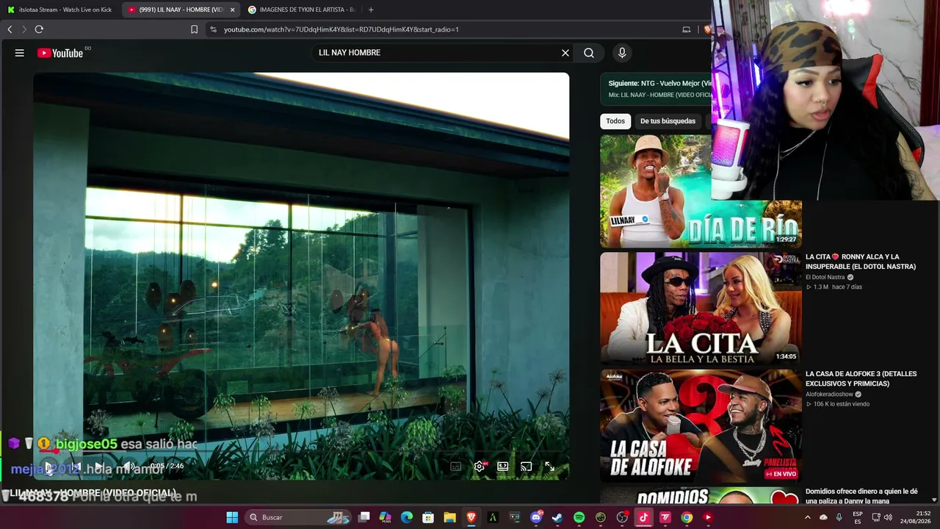Switch to the IMAGENES DE TYKIN EL ARTISTA tab
Image resolution: width=940 pixels, height=529 pixels.
[301, 10]
